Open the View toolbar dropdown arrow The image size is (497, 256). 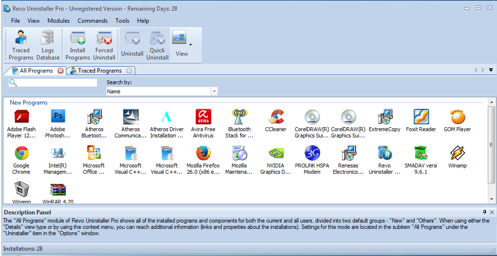(190, 45)
